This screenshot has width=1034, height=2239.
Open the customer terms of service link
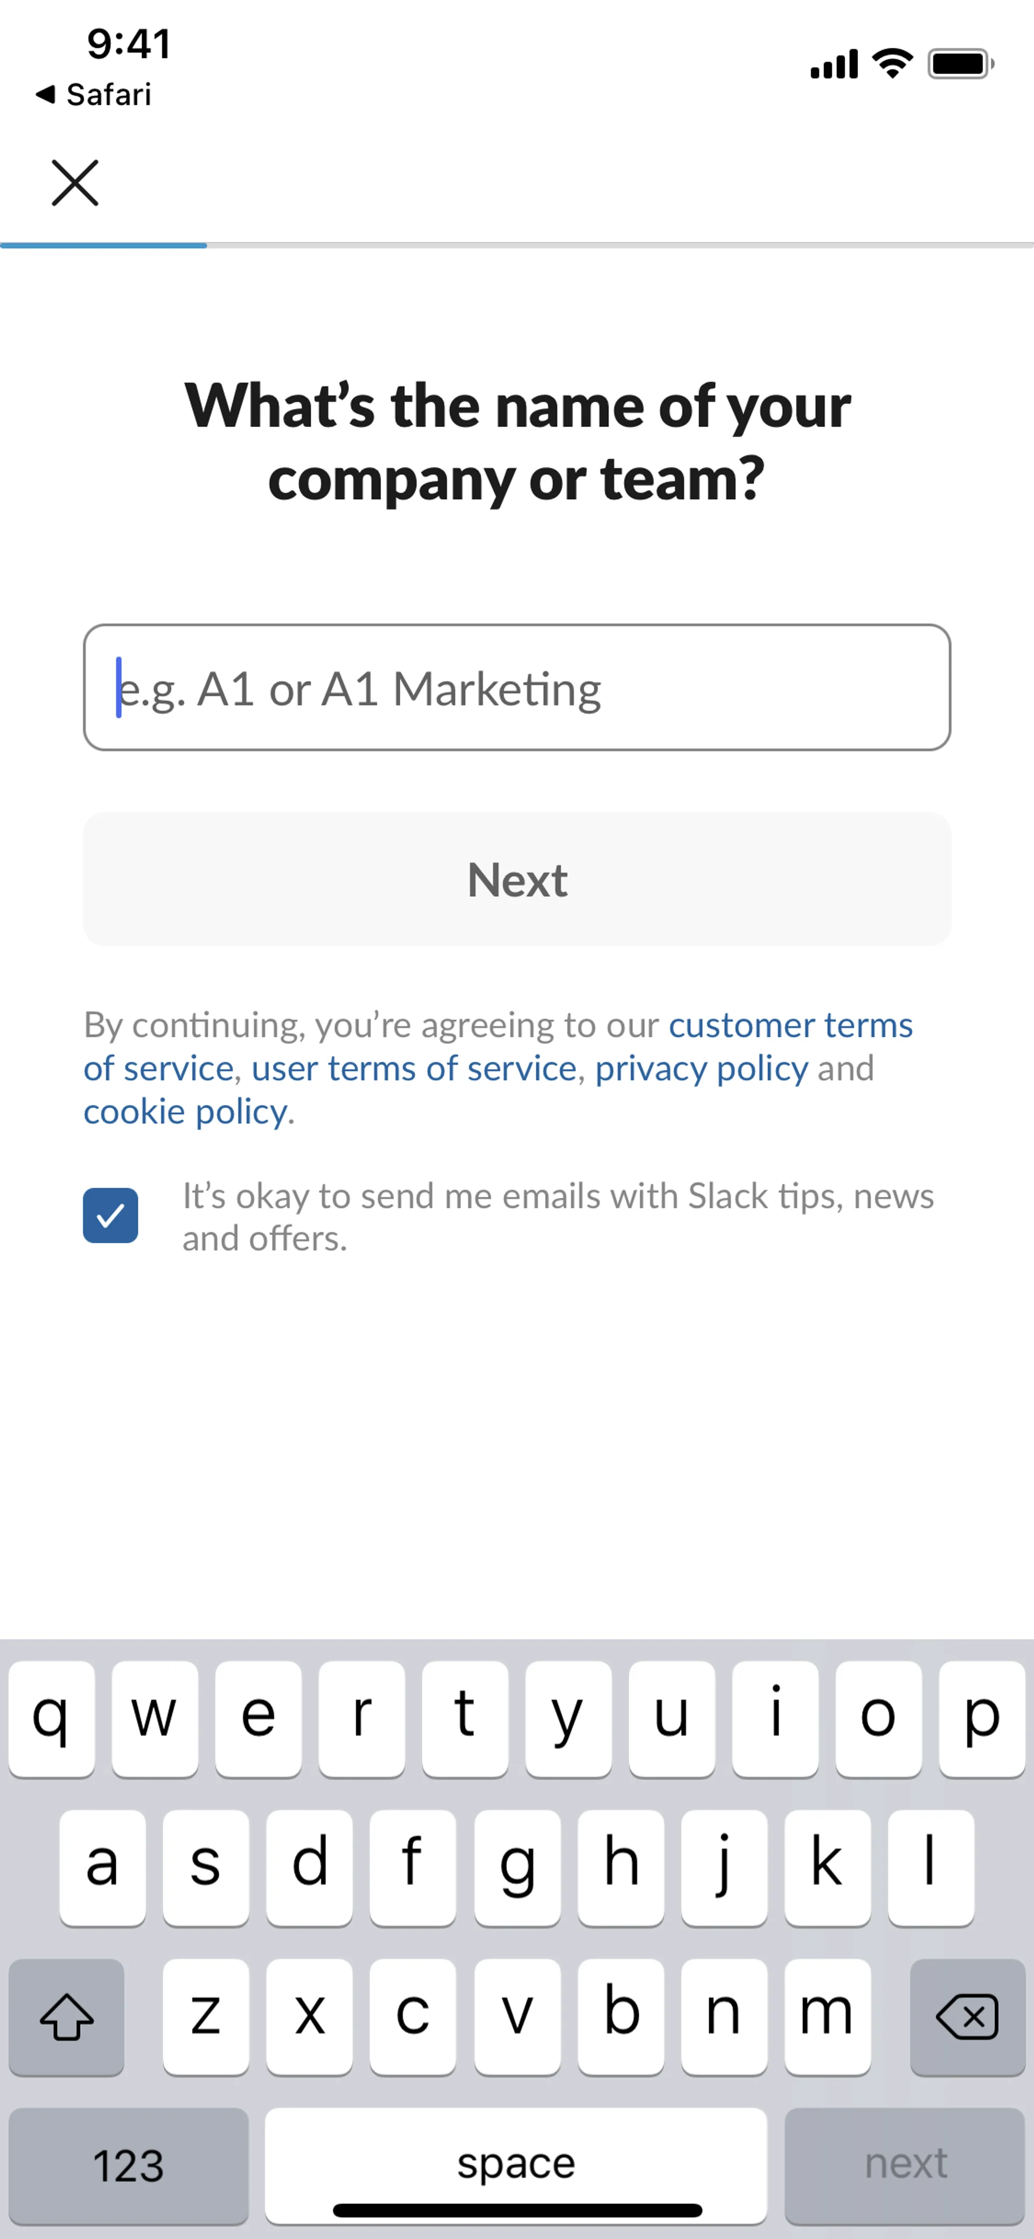pos(790,1026)
